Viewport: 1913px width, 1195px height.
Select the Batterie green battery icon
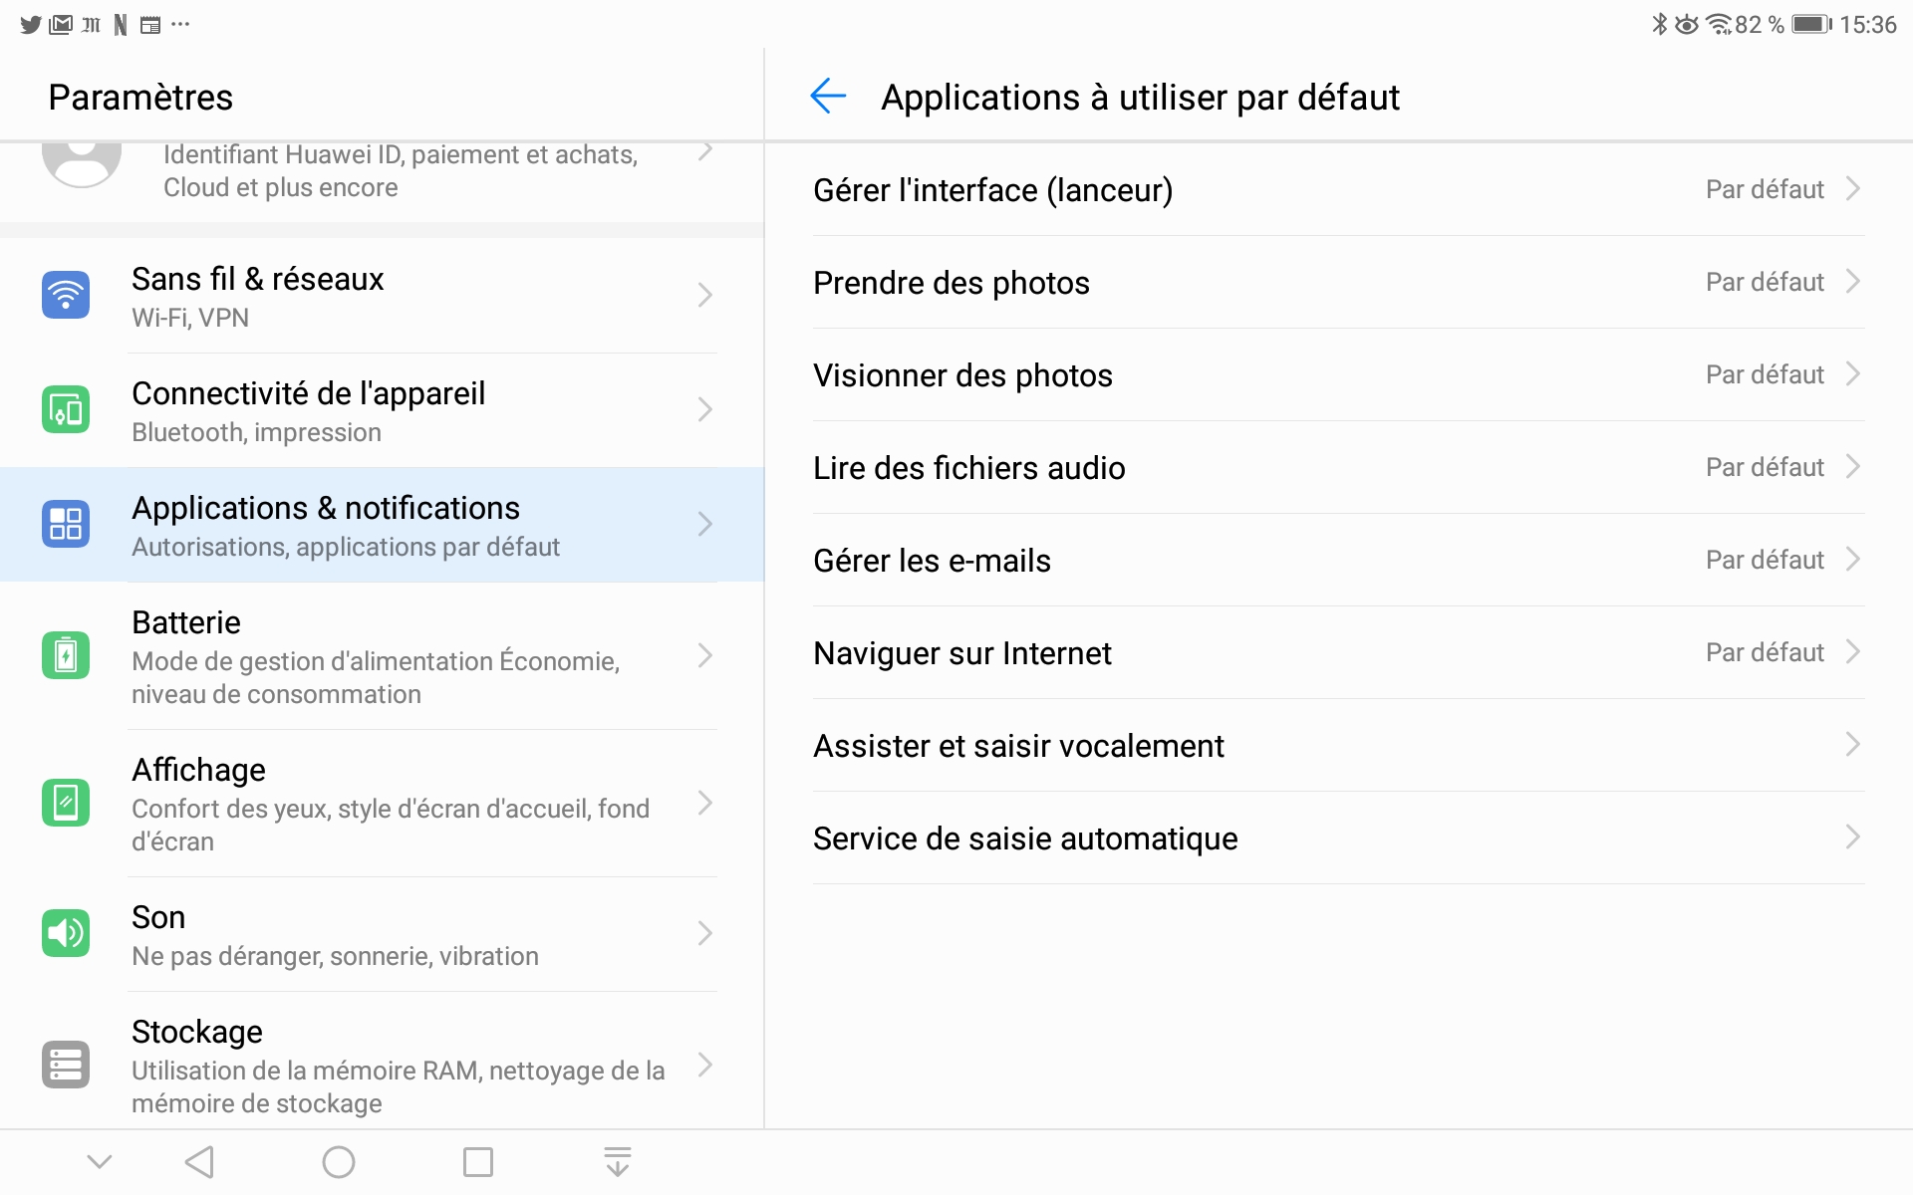tap(66, 655)
